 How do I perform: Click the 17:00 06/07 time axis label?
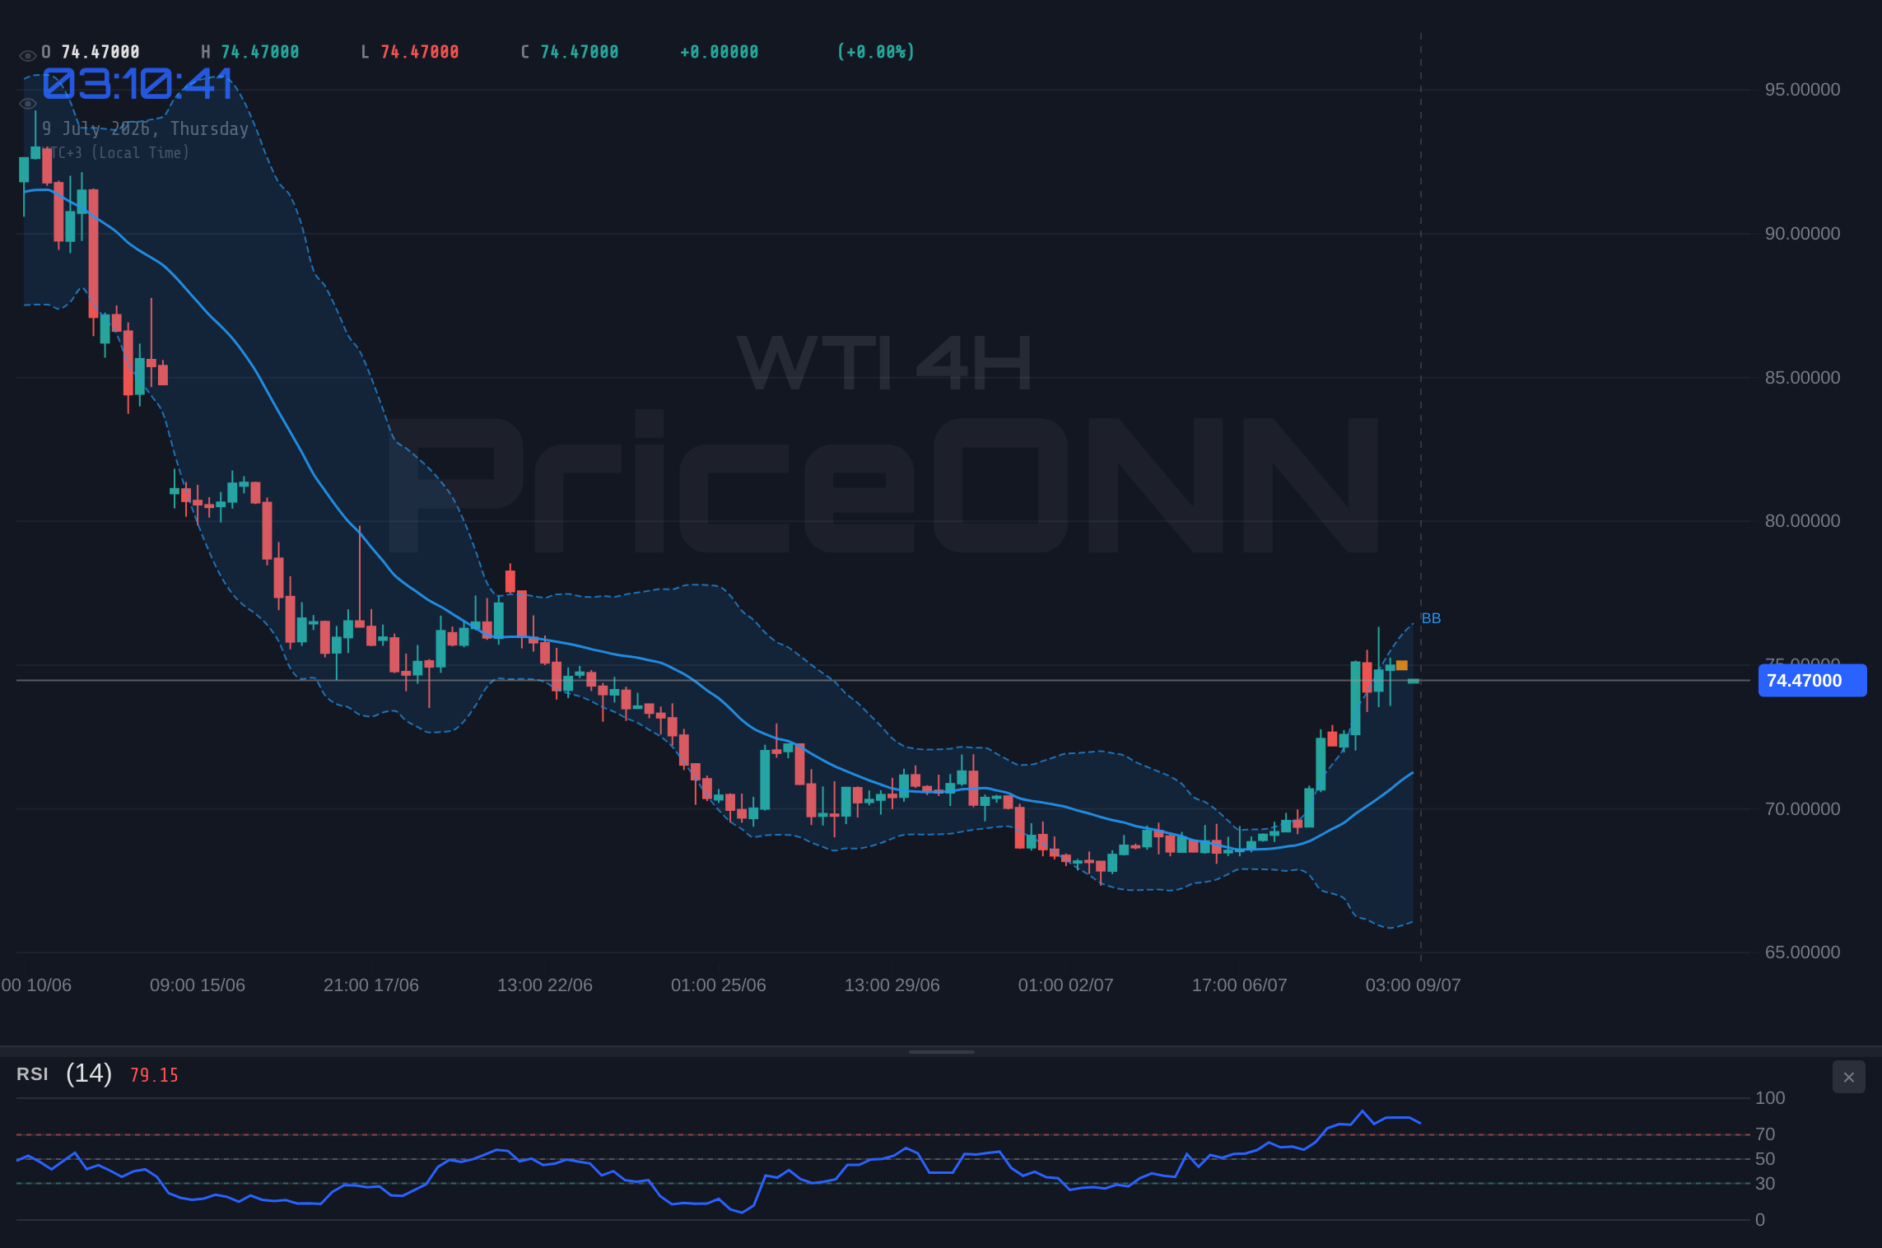1239,985
